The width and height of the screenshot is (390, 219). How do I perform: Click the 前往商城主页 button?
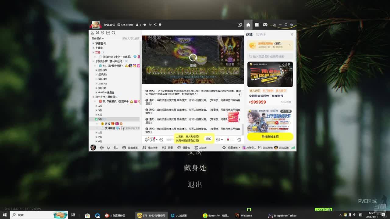(270, 137)
